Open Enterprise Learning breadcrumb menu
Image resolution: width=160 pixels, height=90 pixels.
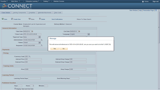coord(32,1)
